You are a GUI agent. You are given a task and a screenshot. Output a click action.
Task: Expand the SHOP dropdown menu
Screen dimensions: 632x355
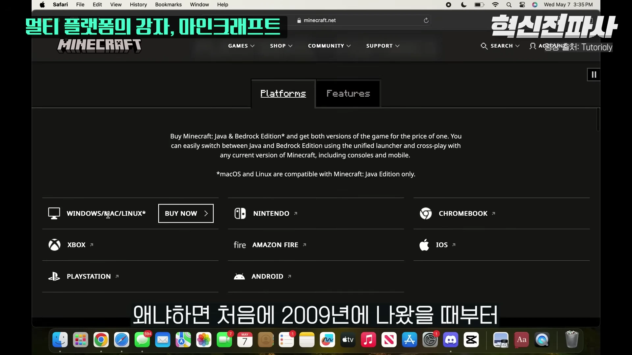click(x=281, y=46)
